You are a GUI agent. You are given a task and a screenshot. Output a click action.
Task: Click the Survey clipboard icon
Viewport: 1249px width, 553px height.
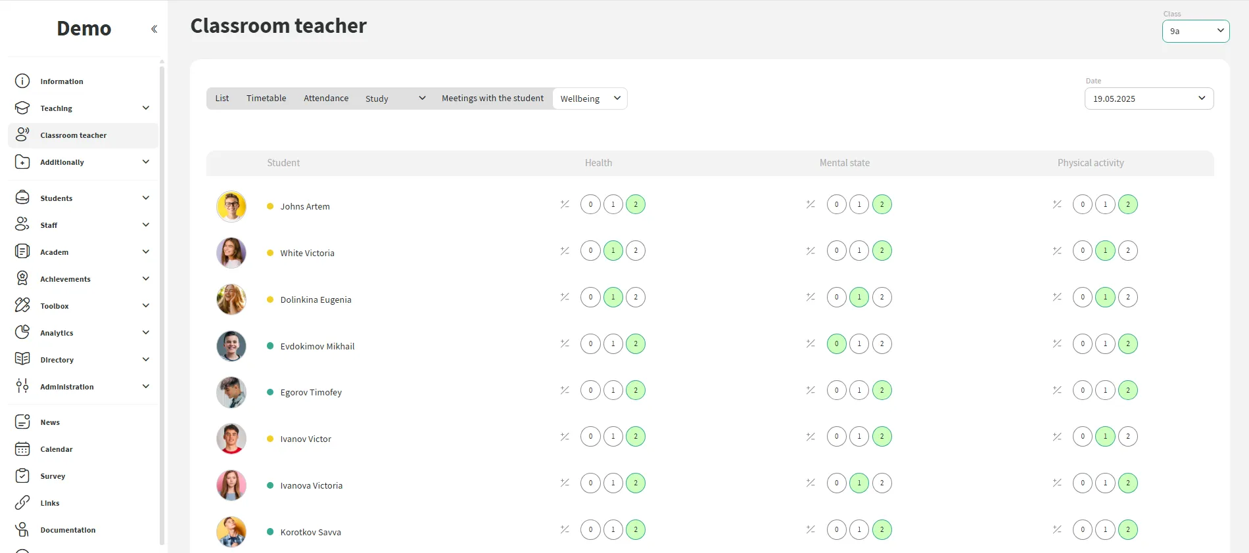(22, 476)
